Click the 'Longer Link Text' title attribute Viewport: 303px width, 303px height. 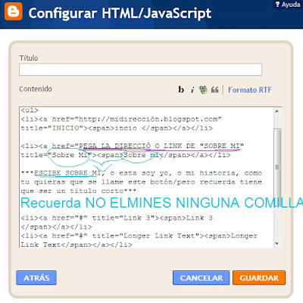pyautogui.click(x=146, y=236)
